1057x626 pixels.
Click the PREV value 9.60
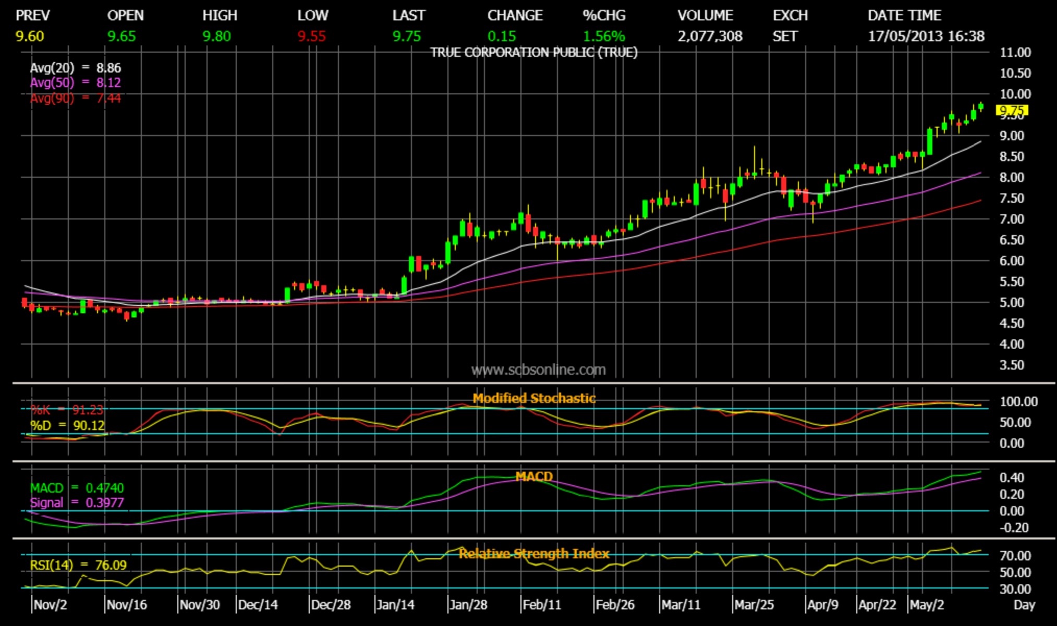(x=30, y=36)
